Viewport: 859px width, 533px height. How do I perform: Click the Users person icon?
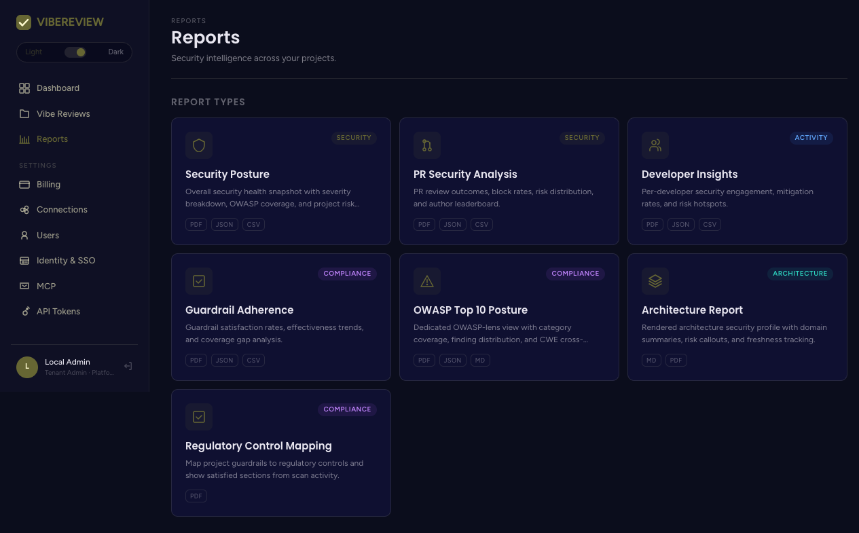pyautogui.click(x=24, y=236)
